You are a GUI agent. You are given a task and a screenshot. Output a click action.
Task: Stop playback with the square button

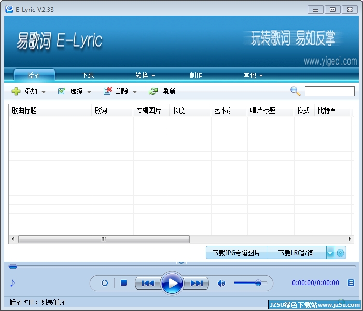[x=123, y=283]
